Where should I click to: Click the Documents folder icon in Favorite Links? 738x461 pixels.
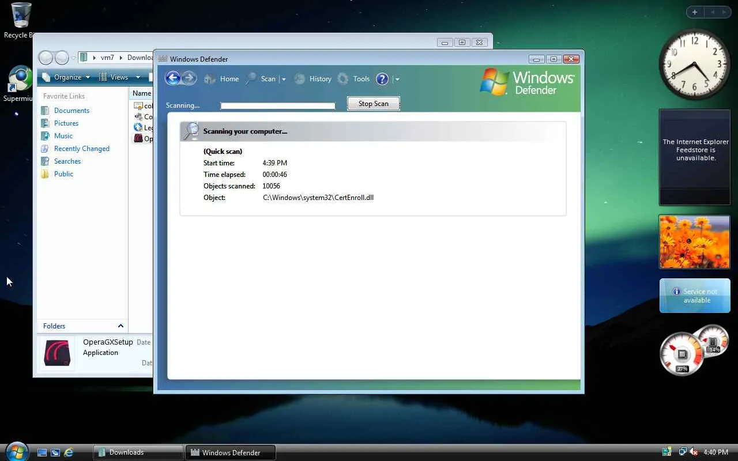(x=45, y=111)
